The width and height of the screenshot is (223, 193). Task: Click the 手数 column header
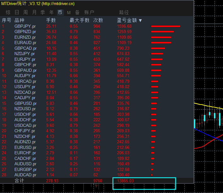click(x=51, y=20)
